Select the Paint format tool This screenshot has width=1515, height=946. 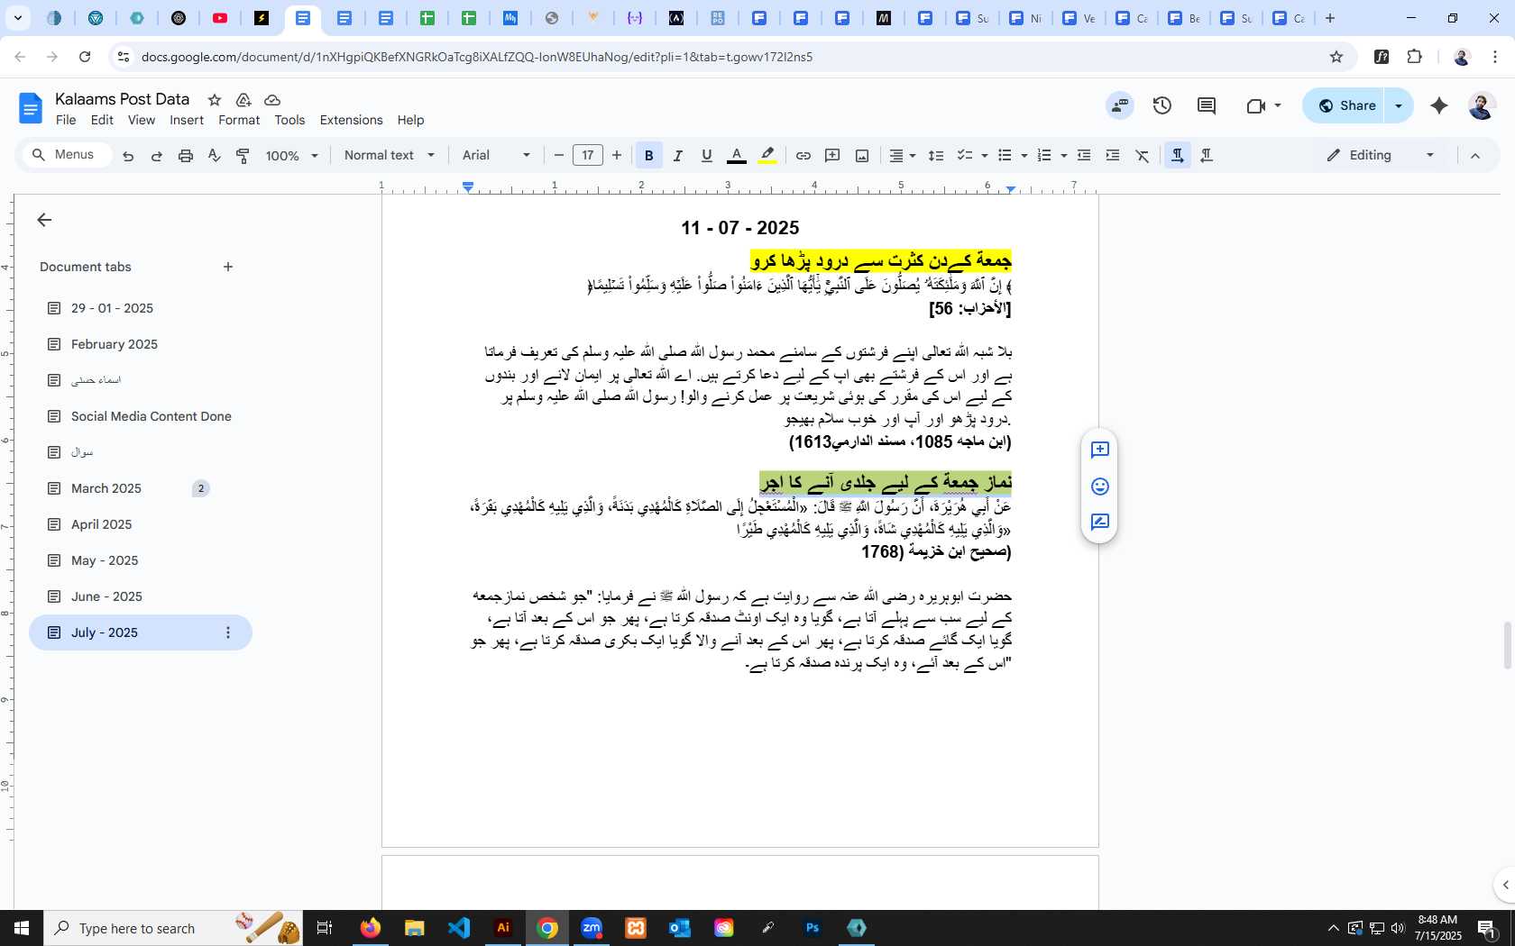(243, 156)
